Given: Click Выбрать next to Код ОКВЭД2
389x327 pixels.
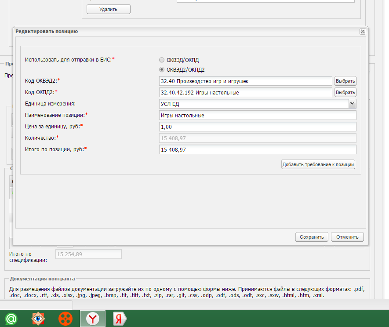Looking at the screenshot, I should point(345,81).
